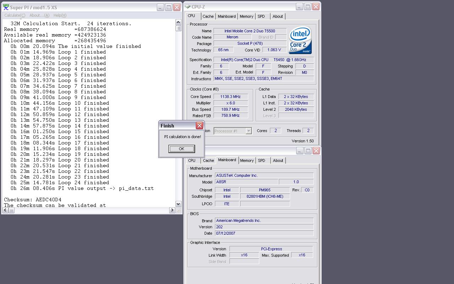Maximize the Super PI window

[168, 7]
